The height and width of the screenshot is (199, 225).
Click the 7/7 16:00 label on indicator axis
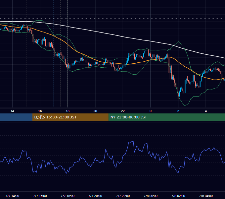40,196
